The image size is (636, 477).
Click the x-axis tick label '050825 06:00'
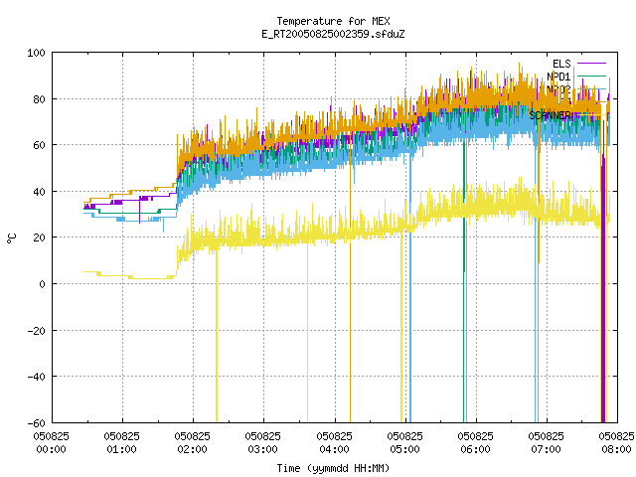point(475,442)
